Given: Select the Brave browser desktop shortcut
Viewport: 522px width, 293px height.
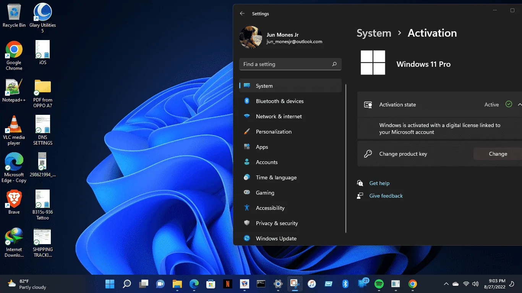Looking at the screenshot, I should point(14,203).
